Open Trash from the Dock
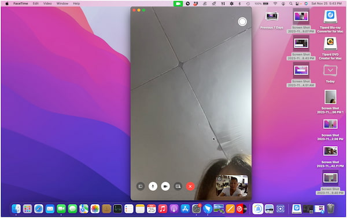The image size is (347, 218). 330,209
